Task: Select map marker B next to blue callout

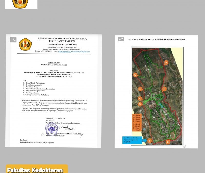Action: point(149,140)
